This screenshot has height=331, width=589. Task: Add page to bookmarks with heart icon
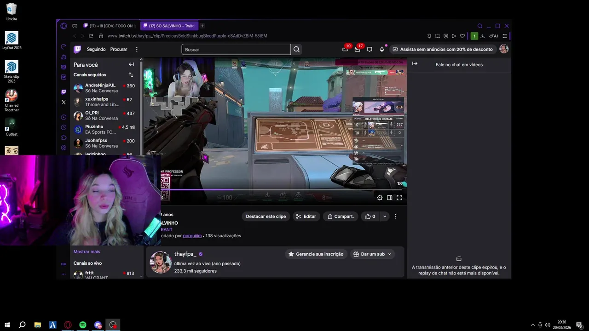click(462, 36)
